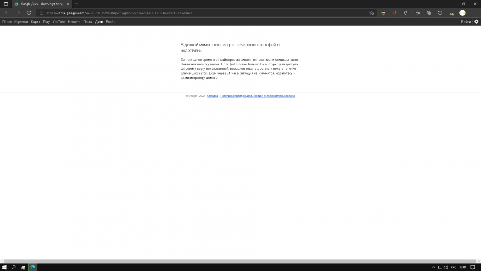The image size is (481, 271).
Task: Close the Google Диск tab
Action: (68, 4)
